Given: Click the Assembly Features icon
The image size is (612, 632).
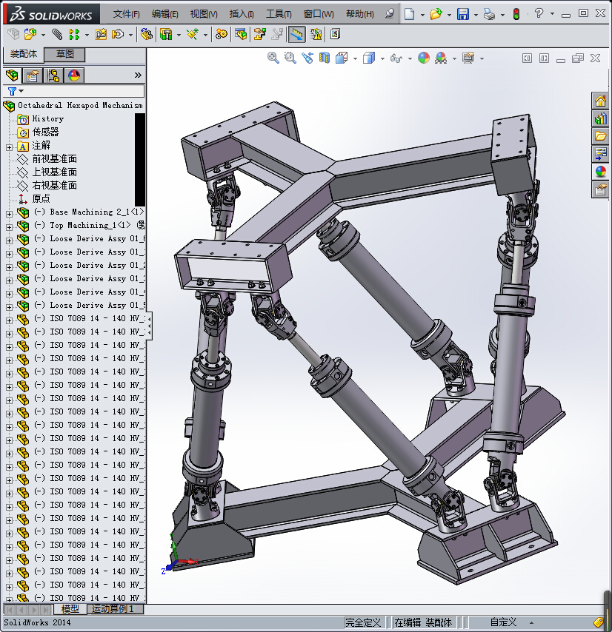Looking at the screenshot, I should (166, 34).
